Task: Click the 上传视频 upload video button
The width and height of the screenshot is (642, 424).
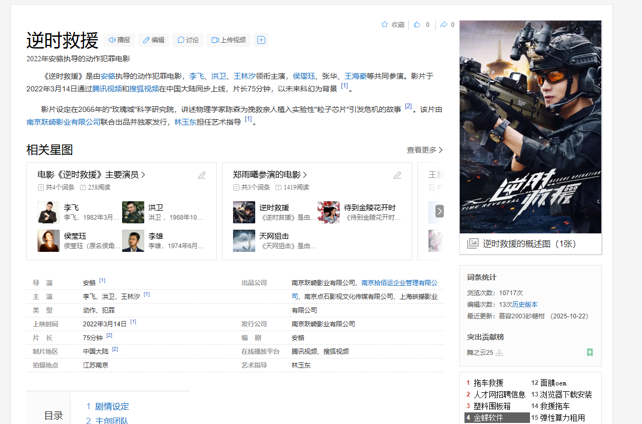Action: pos(228,40)
